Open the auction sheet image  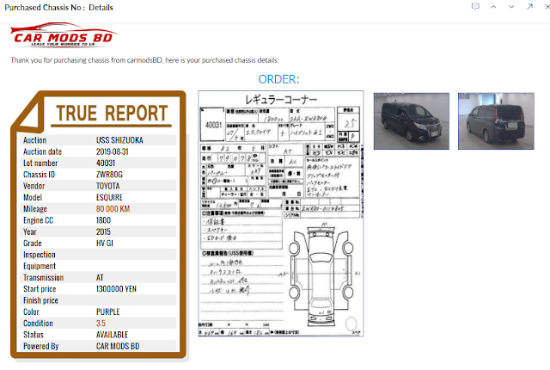pyautogui.click(x=281, y=213)
